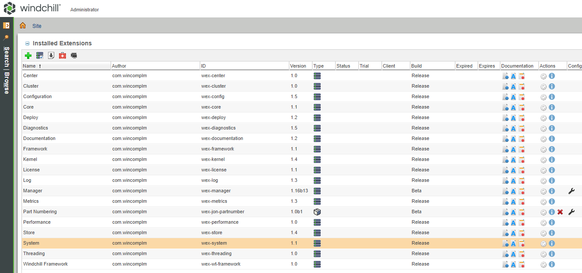
Task: Click gray checkmark action icon for Deploy
Action: (544, 118)
